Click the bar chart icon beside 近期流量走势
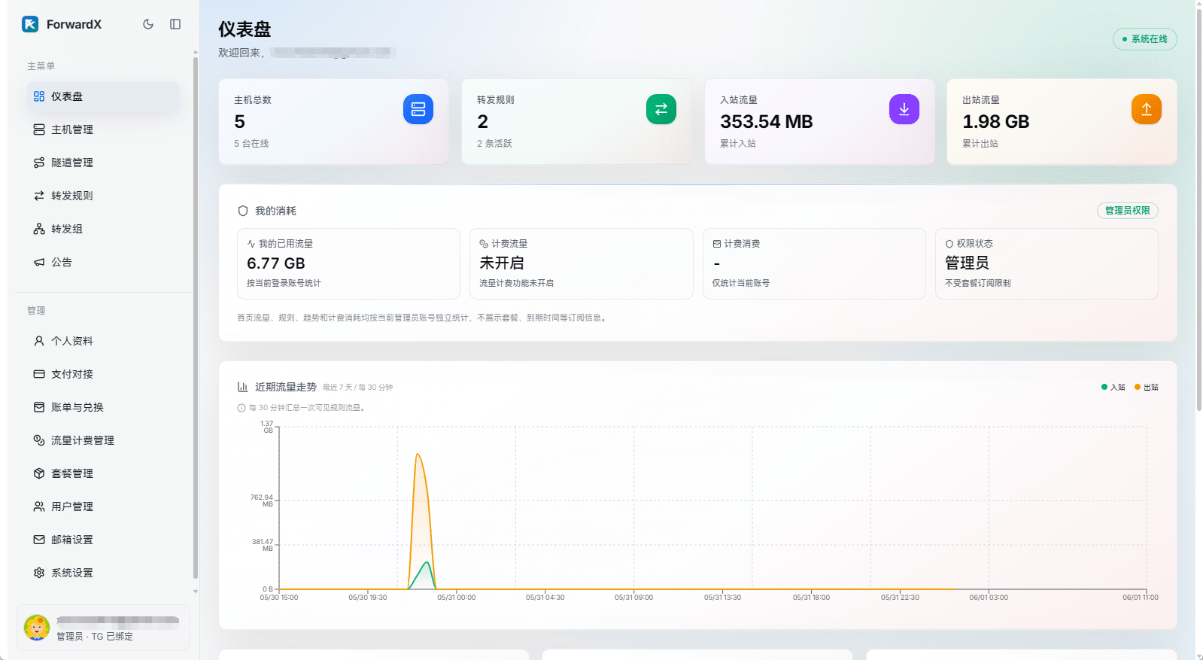Screen dimensions: 1203x660 [243, 387]
